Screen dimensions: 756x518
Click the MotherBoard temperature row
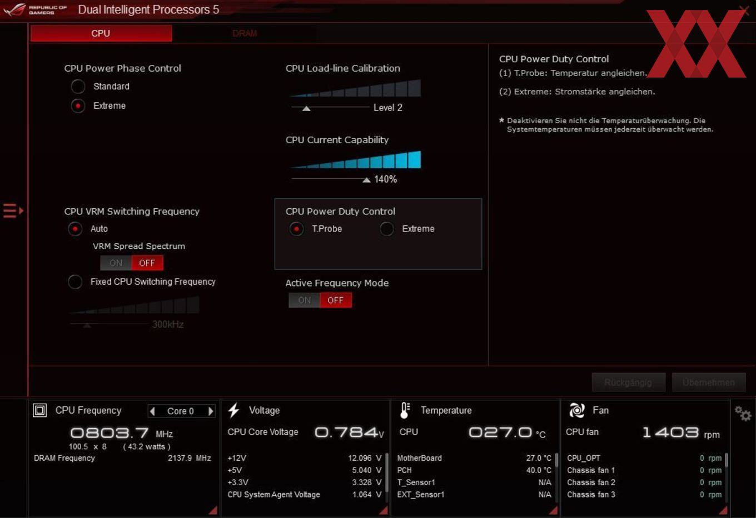pyautogui.click(x=474, y=458)
